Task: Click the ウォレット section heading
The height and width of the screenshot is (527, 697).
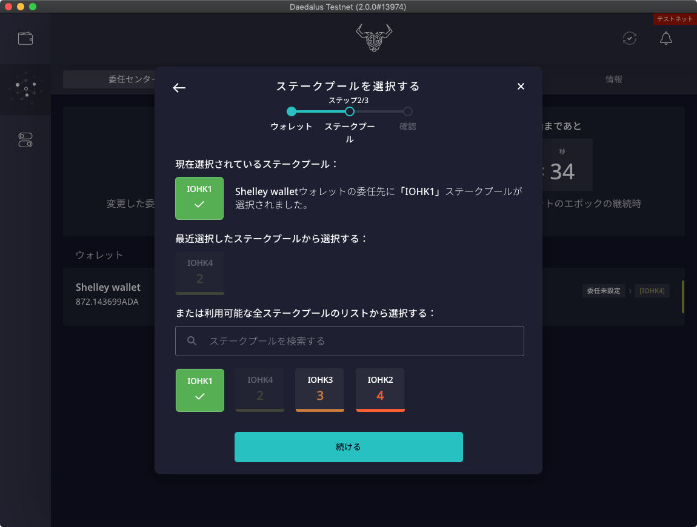Action: point(99,255)
